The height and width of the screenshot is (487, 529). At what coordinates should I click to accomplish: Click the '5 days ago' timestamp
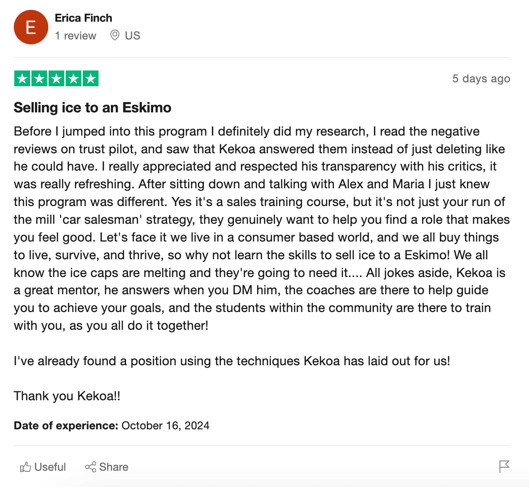click(481, 79)
